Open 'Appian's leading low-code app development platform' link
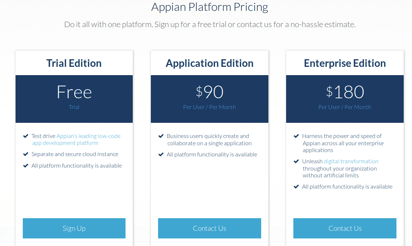Viewport: 412px width, 246px height. [76, 139]
